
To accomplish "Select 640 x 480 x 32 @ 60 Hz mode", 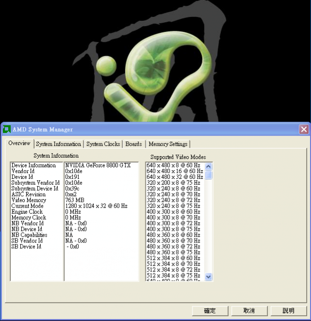I will pos(175,177).
